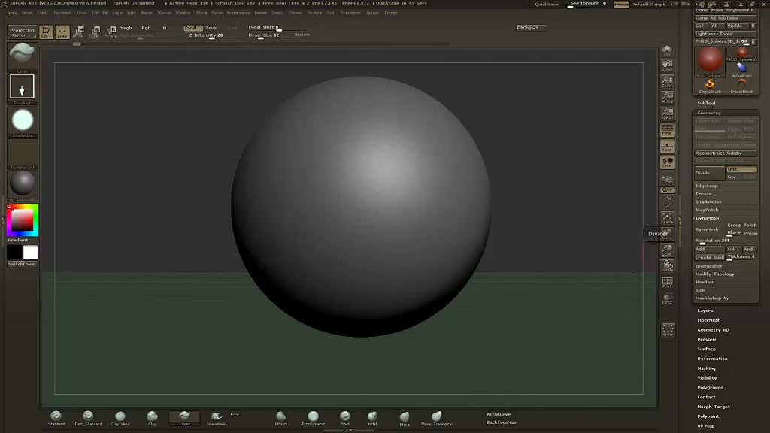Expand the Layers subpalette
770x433 pixels.
point(705,310)
